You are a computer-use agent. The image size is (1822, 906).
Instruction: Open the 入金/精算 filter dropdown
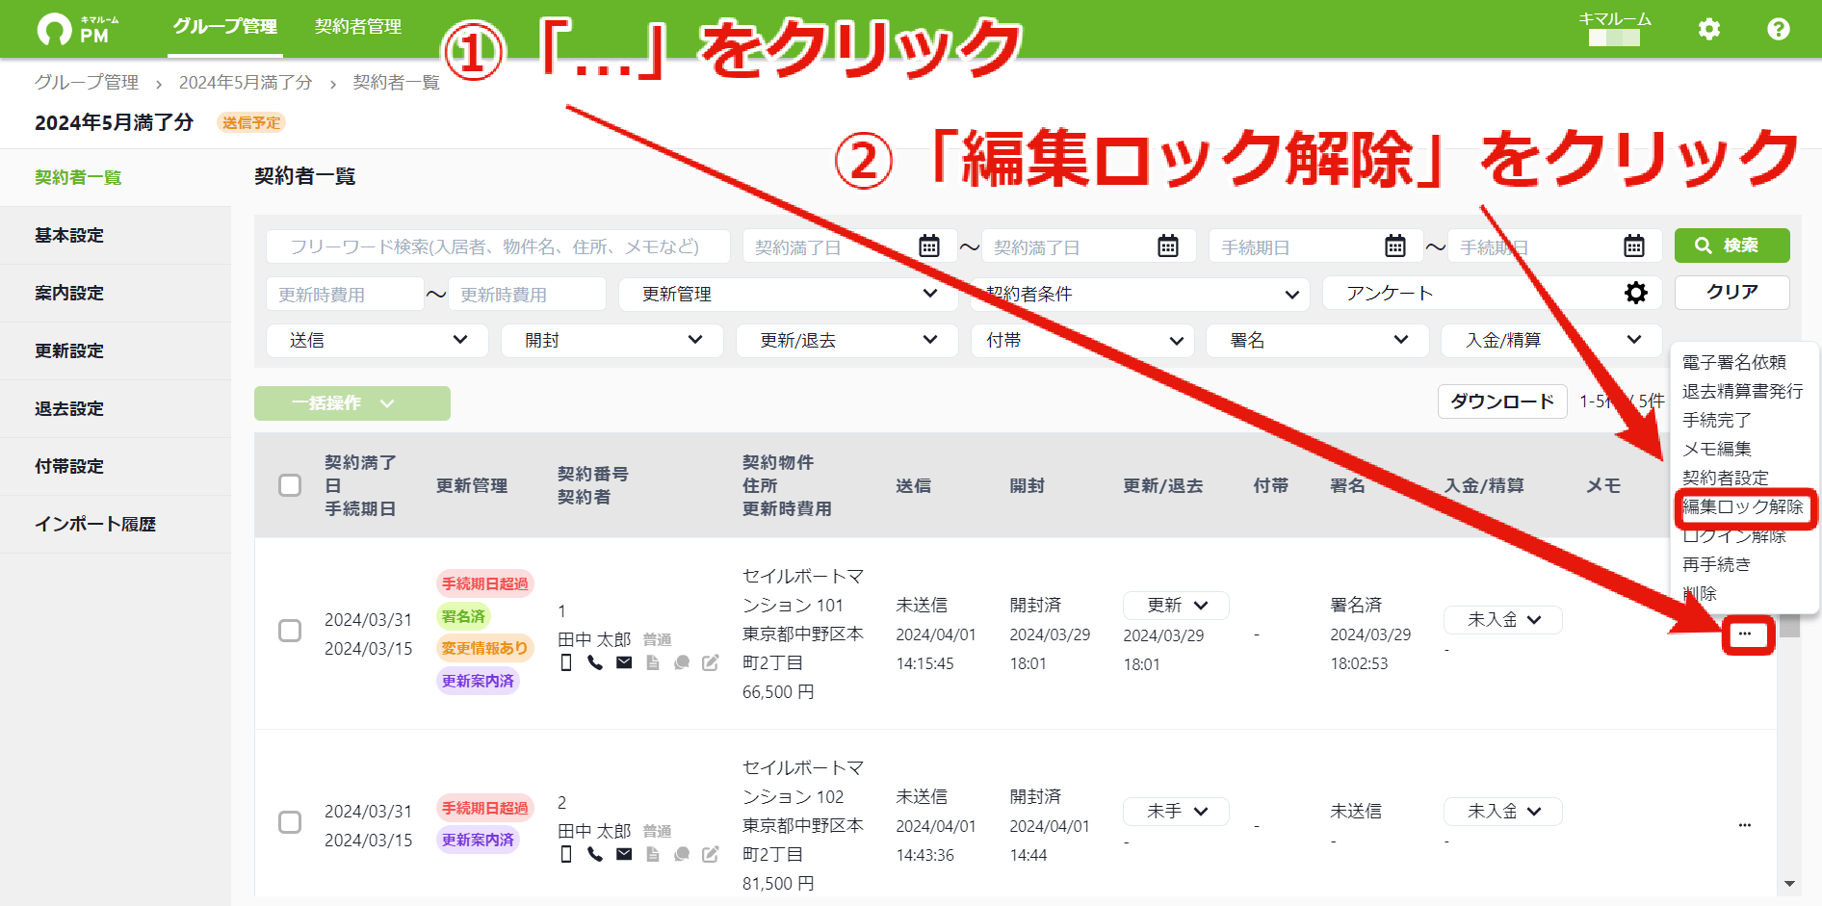click(x=1552, y=340)
